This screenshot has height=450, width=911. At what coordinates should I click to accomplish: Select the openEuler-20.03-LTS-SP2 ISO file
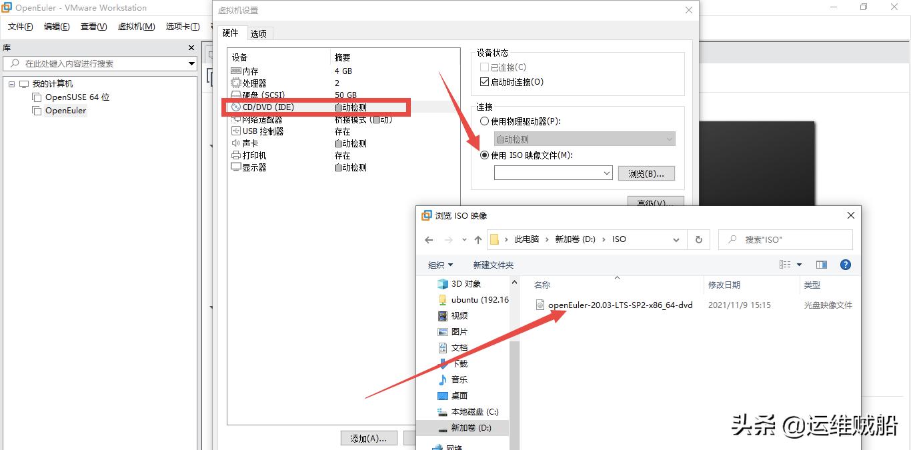tap(620, 305)
